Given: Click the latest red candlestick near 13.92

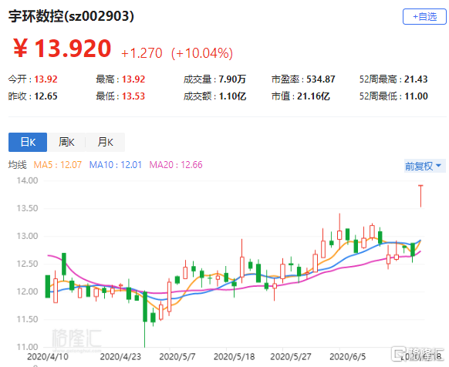Looking at the screenshot, I should (x=420, y=196).
